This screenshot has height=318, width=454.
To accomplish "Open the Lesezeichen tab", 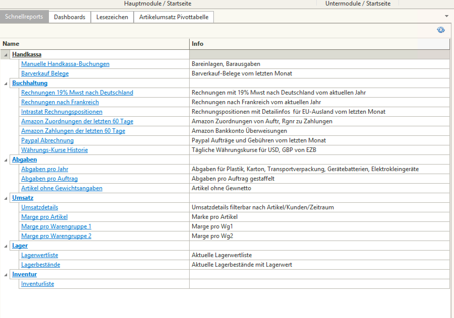I will (x=112, y=17).
